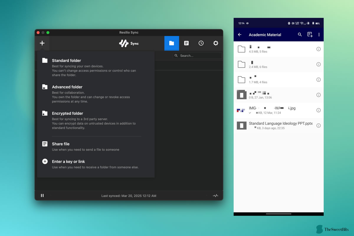
Task: Tap the pptx file thumbnail icon
Action: click(242, 126)
